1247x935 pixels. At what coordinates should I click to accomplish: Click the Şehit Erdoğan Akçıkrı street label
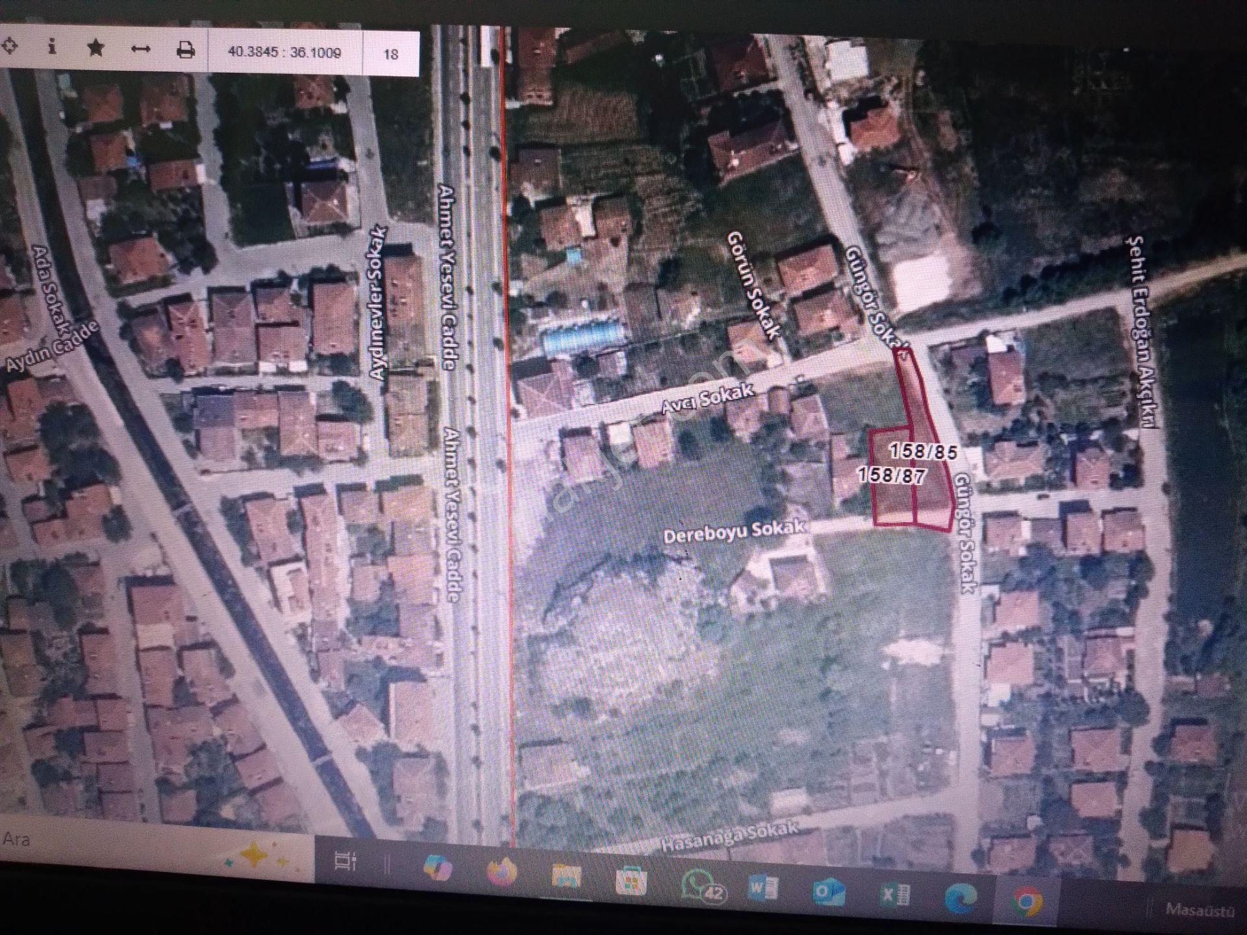pyautogui.click(x=1142, y=332)
